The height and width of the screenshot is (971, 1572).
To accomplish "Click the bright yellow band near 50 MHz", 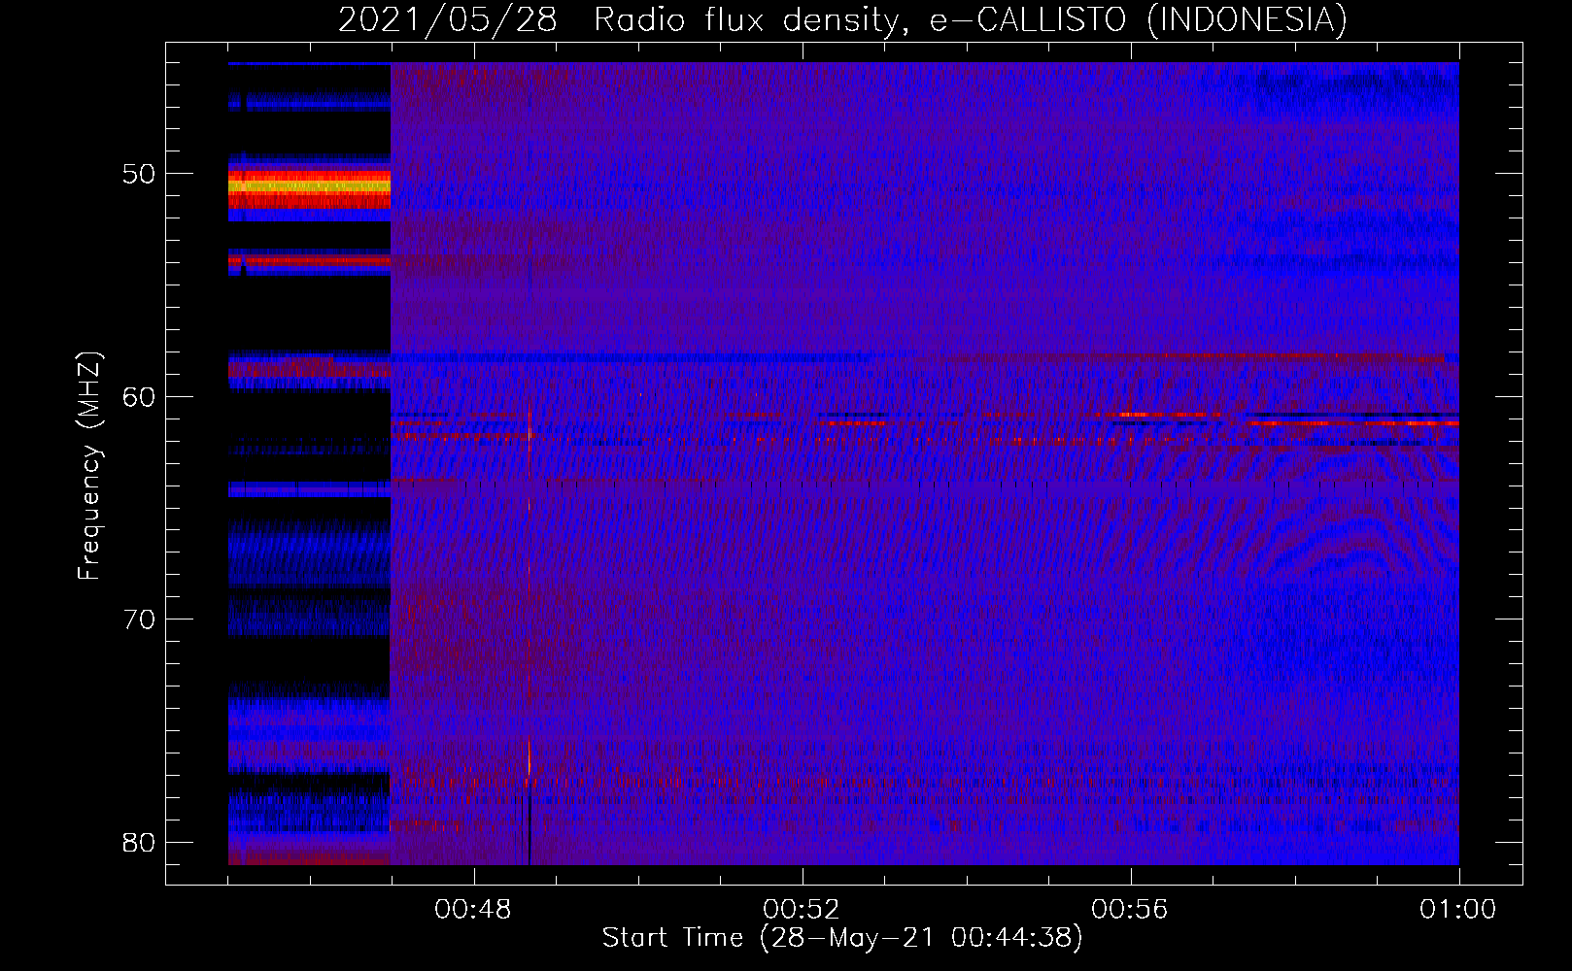I will pos(309,184).
